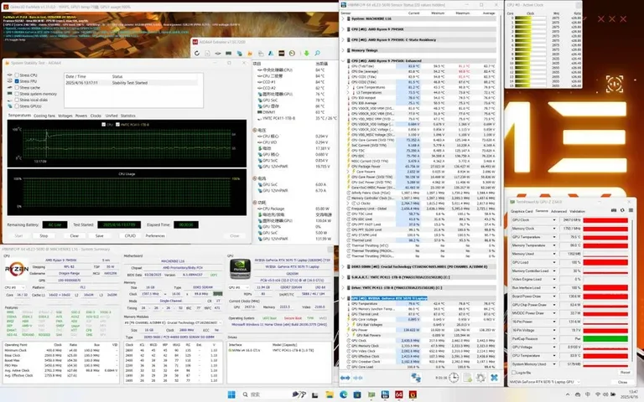Click GPU Load red graph bar
Screen dimensions: 644x402
point(605,262)
